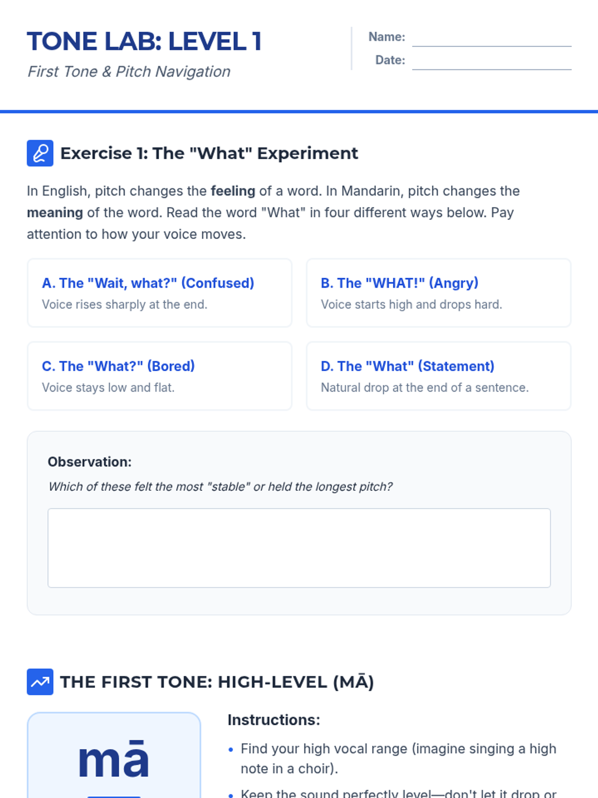Click the italic question about stable pitch

220,487
